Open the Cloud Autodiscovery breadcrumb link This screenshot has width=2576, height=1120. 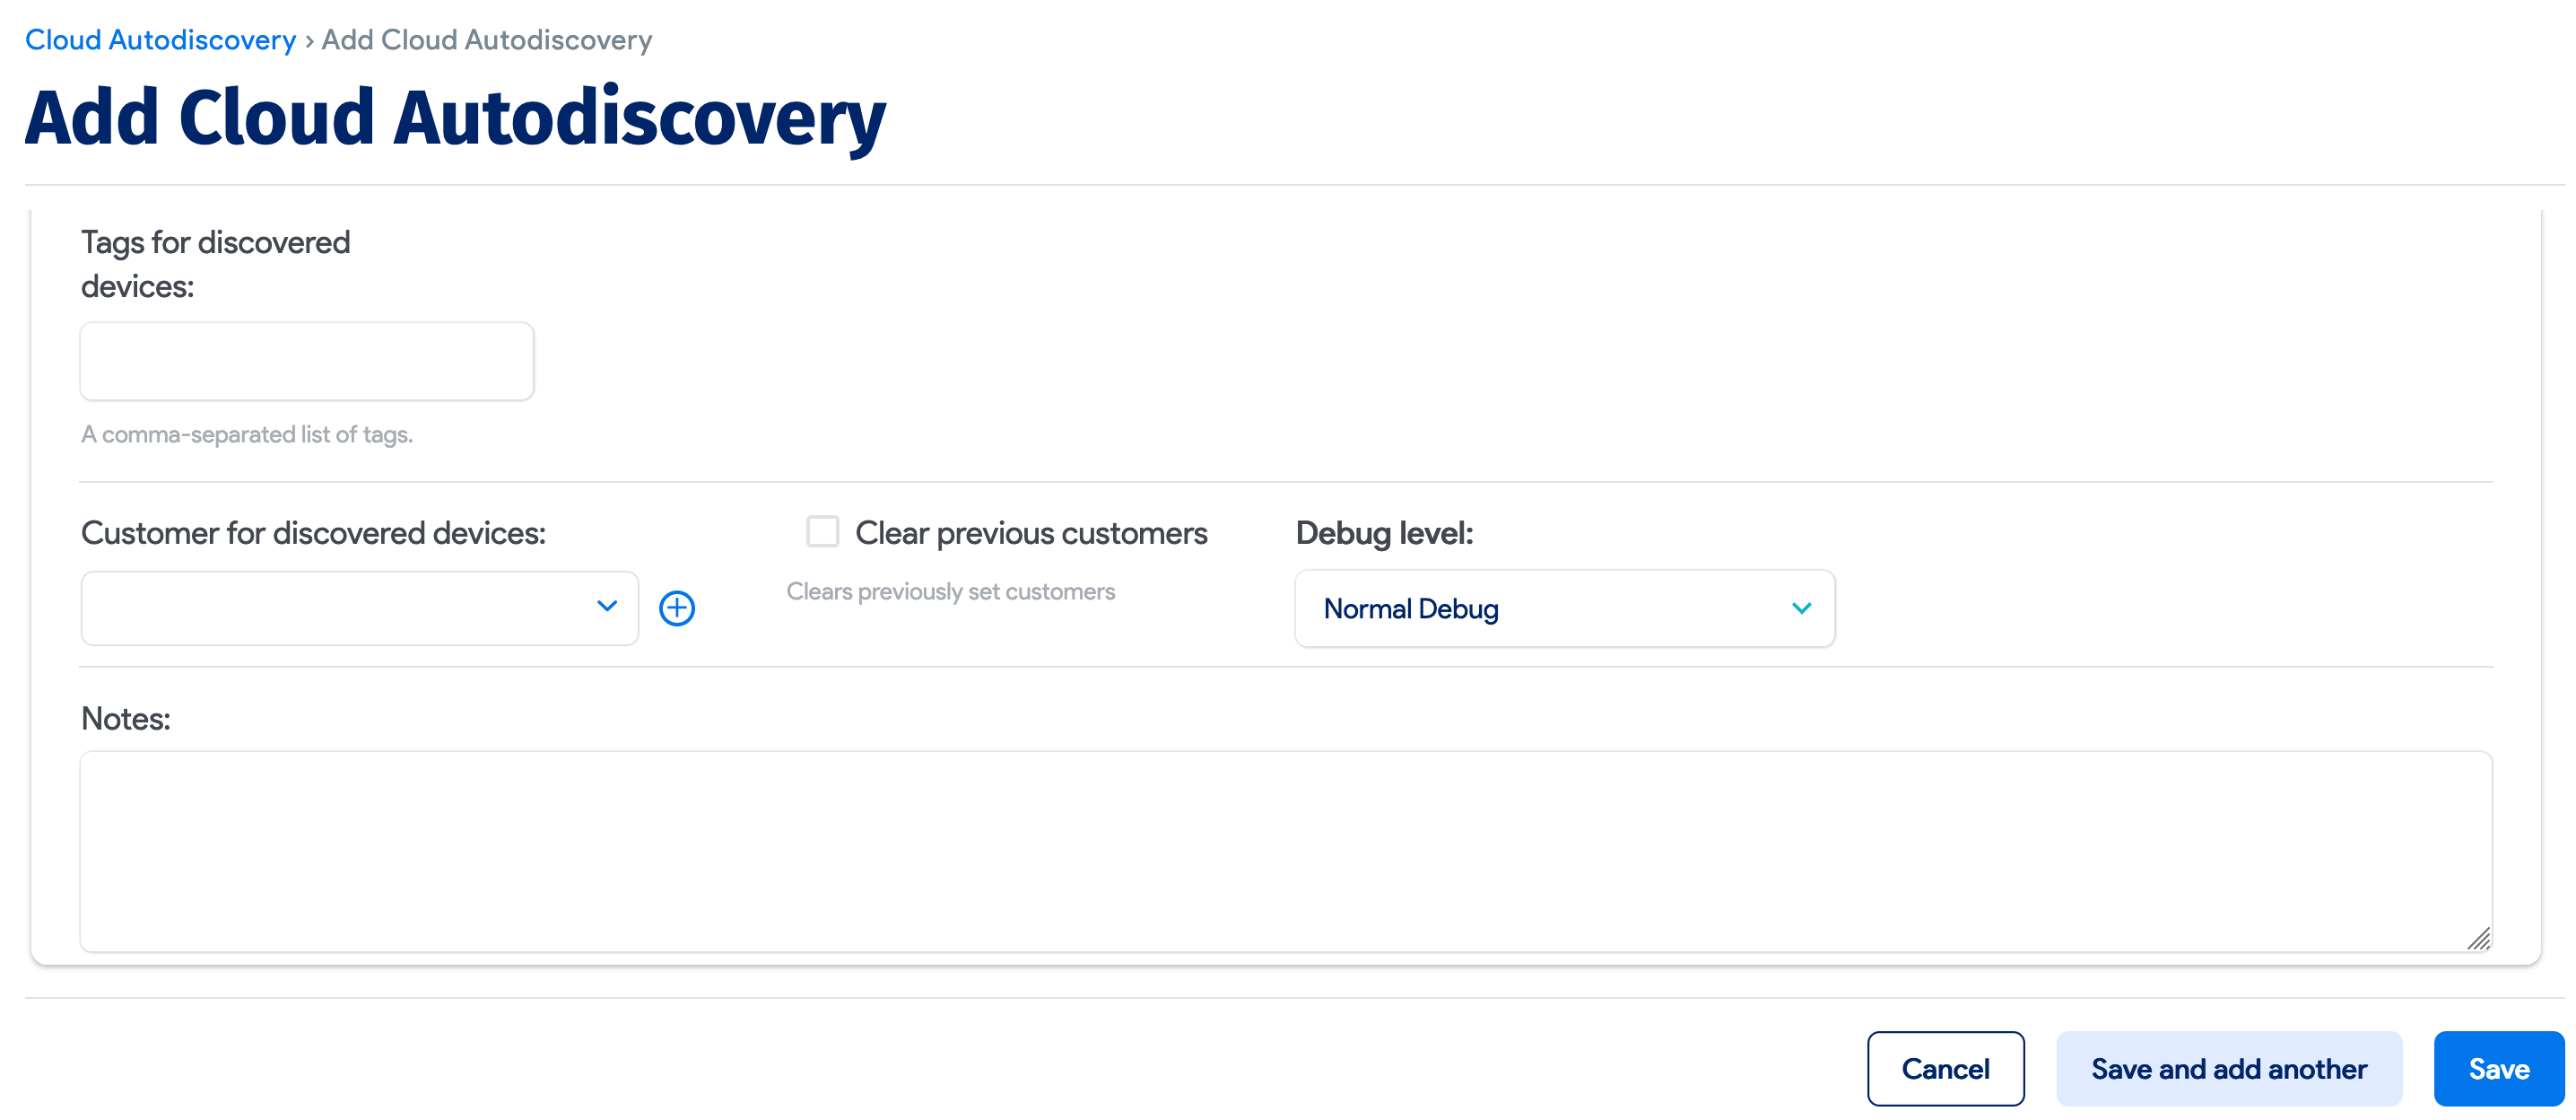tap(159, 39)
